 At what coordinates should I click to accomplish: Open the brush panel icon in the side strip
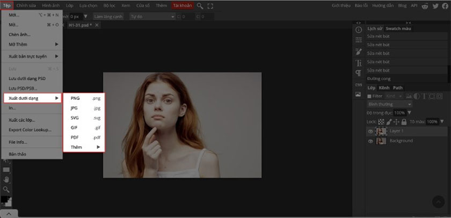(x=358, y=52)
